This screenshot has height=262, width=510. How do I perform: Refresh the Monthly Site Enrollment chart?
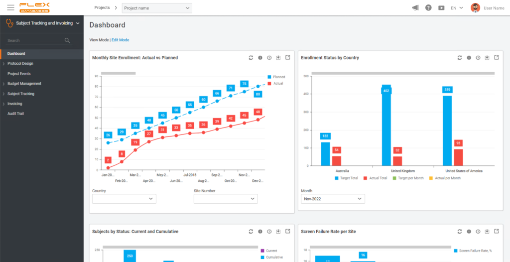pyautogui.click(x=251, y=58)
